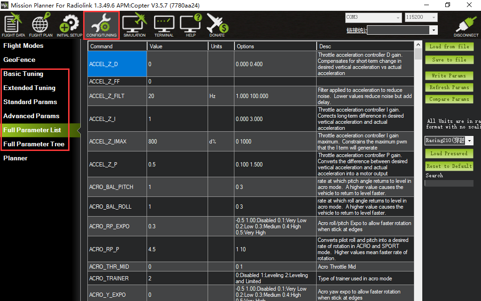Open the Flight Plan screen
Image resolution: width=481 pixels, height=301 pixels.
pos(41,25)
